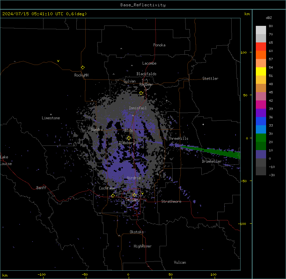The height and width of the screenshot is (279, 286).
Task: Click the slate-blue 0-10 dBZ swatch
Action: (261, 154)
